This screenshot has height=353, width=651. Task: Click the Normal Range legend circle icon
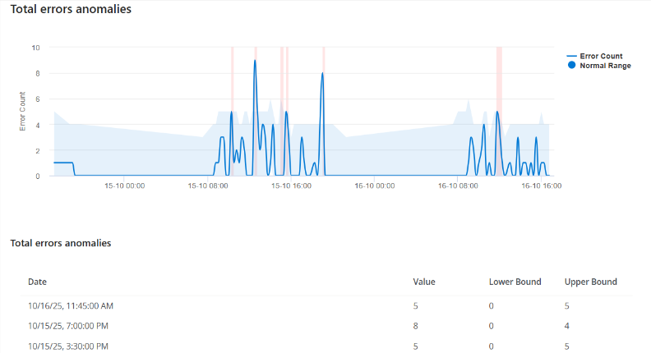pyautogui.click(x=573, y=65)
